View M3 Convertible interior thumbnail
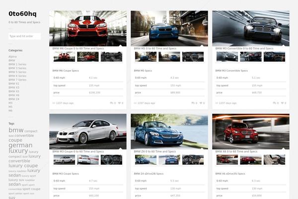 pos(275,57)
